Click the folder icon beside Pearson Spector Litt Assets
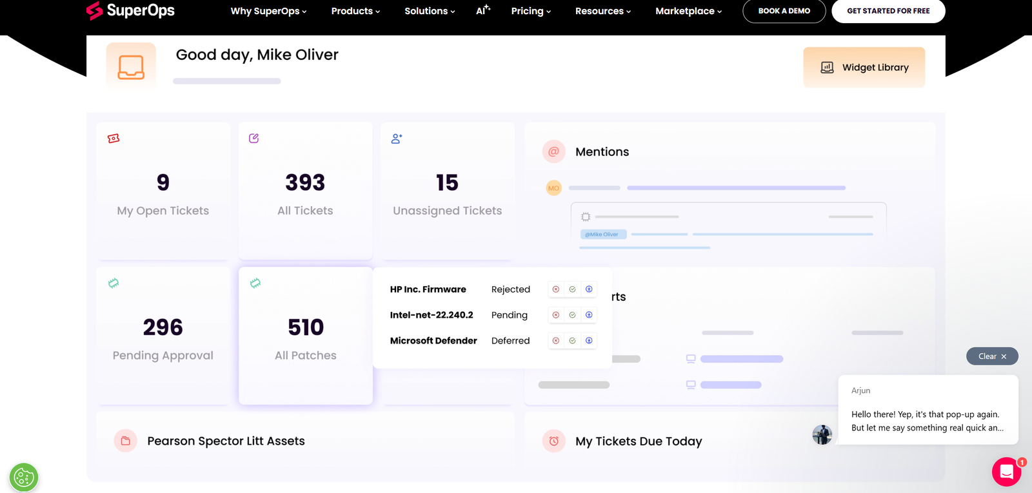 pyautogui.click(x=126, y=441)
